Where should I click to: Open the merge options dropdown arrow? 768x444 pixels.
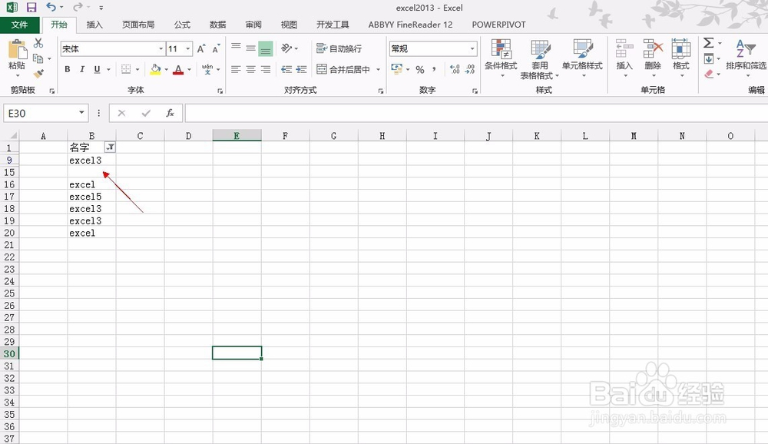click(x=378, y=70)
